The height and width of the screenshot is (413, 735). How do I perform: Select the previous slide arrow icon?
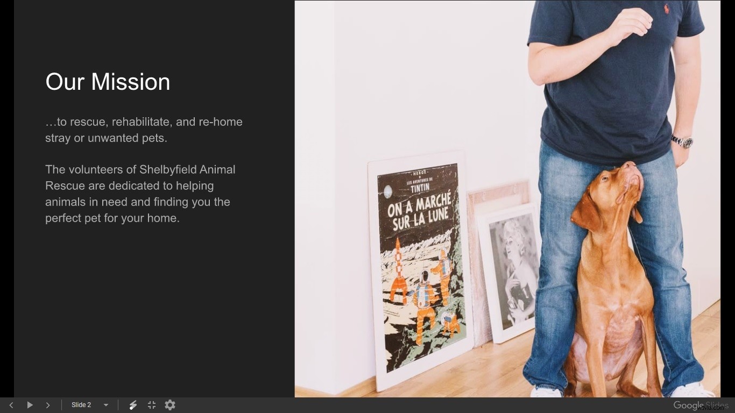11,405
